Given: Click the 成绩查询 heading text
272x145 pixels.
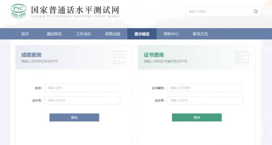Looking at the screenshot, I should click(31, 55).
